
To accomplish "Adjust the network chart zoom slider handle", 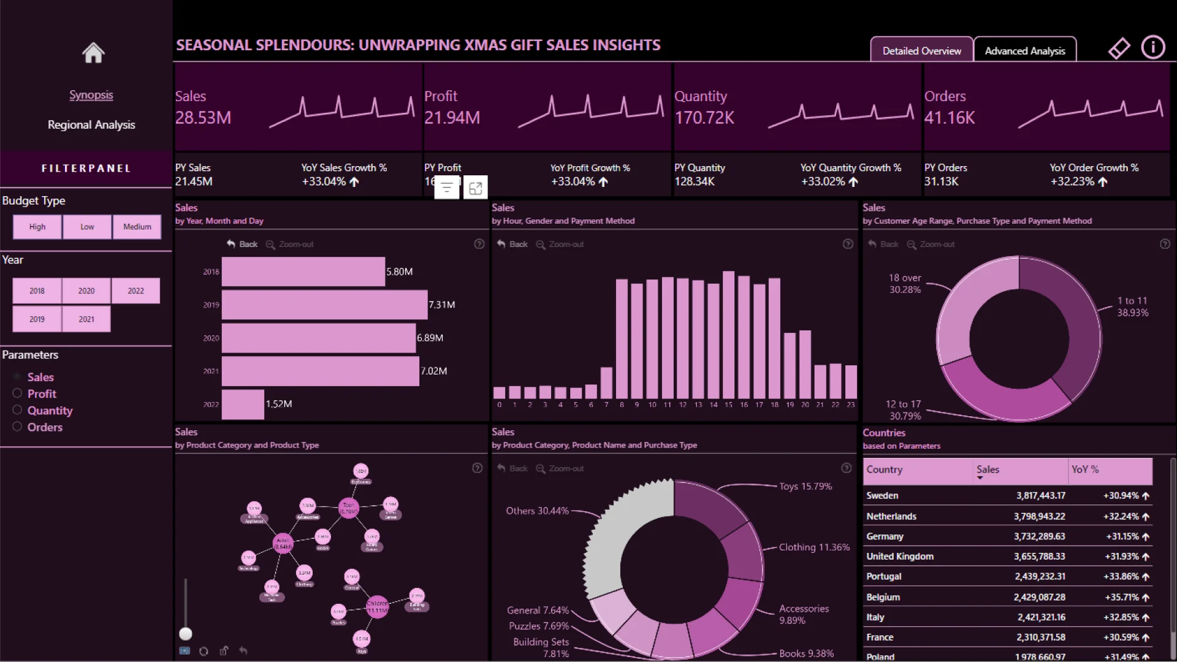I will [186, 633].
